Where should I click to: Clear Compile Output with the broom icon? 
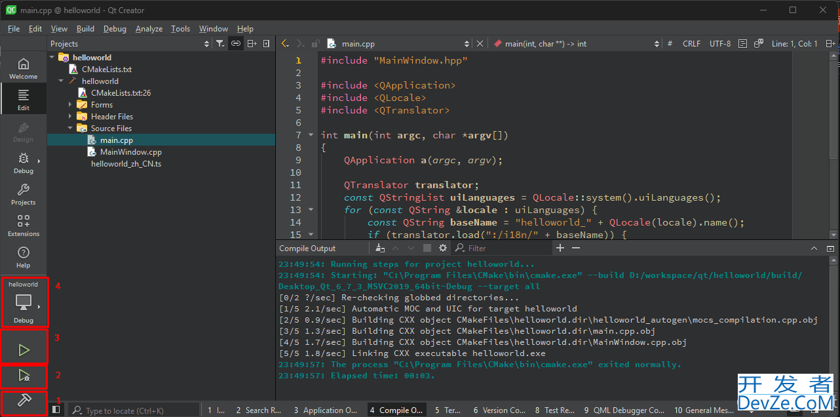click(380, 248)
